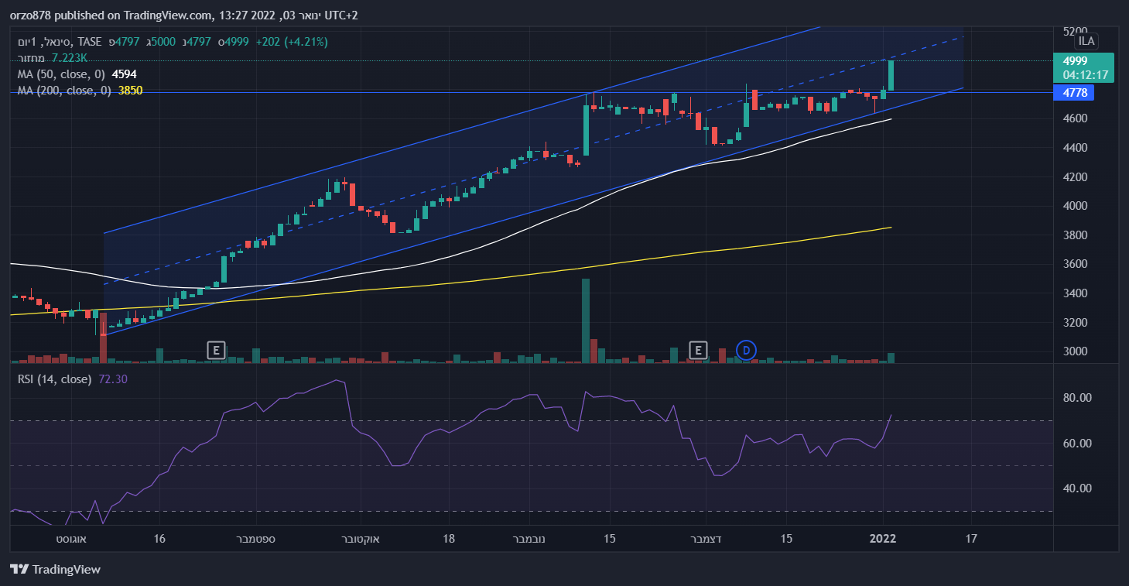Click the earnings E marker near September

[x=217, y=350]
